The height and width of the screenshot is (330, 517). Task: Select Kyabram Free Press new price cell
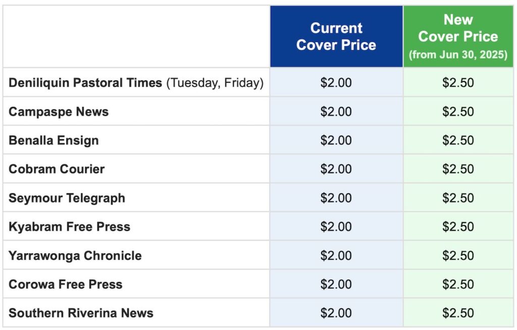click(x=458, y=227)
